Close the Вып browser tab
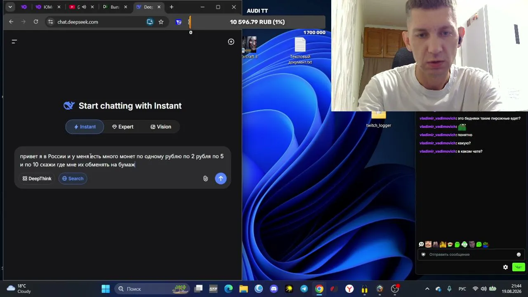 tap(125, 7)
